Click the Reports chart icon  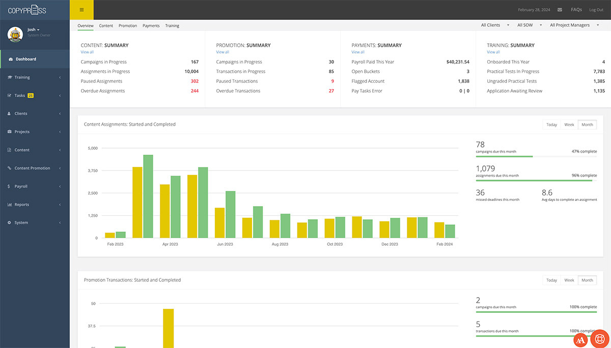click(x=10, y=205)
